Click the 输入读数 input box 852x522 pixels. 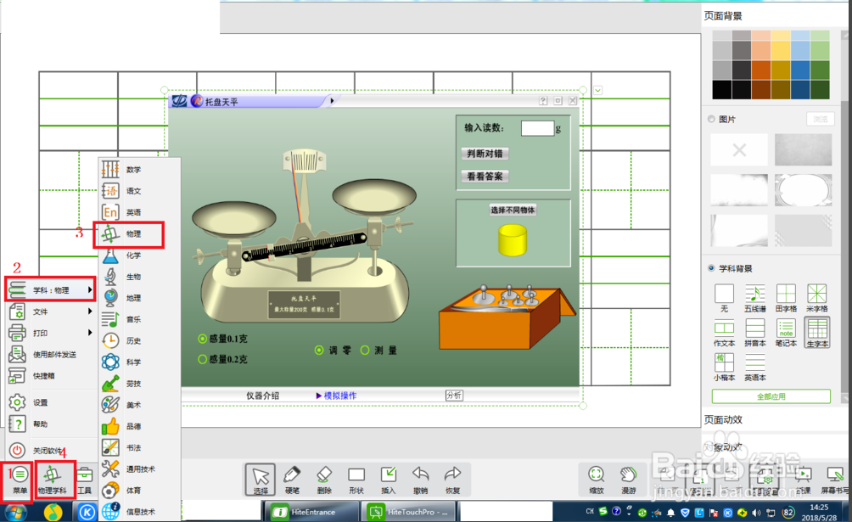pos(536,128)
